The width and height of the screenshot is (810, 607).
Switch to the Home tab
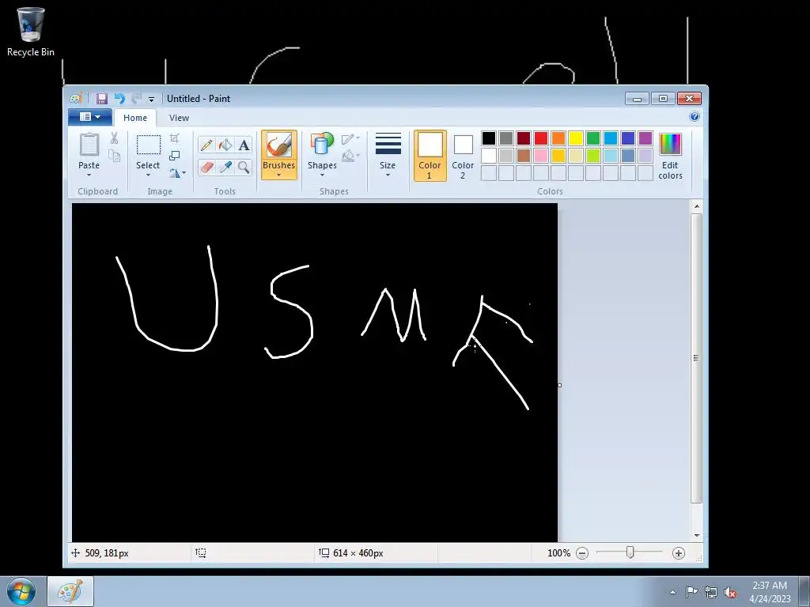click(135, 118)
